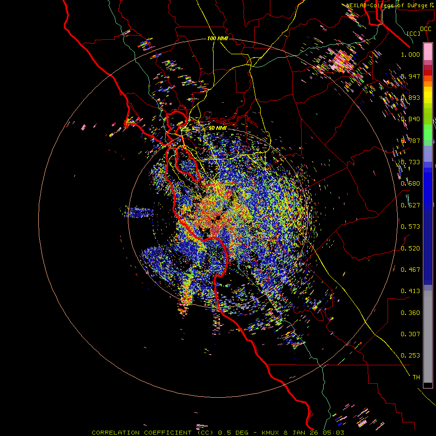Select the 0.307 legend value
Viewport: 436px width, 436px height.
point(410,334)
